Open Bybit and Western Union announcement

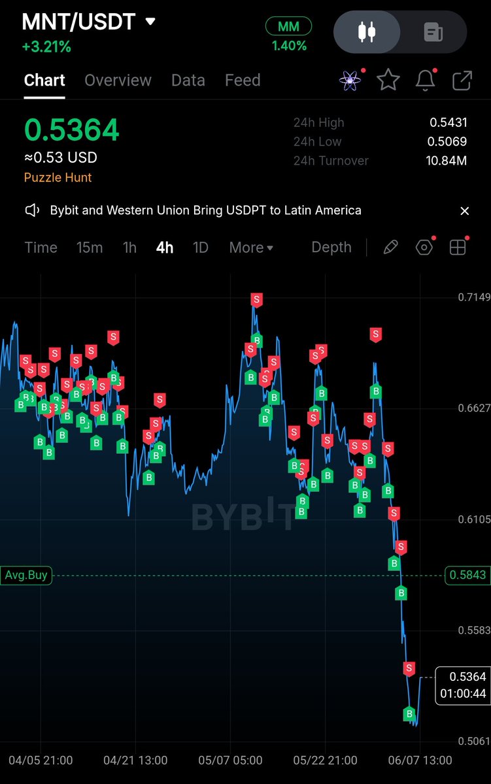tap(205, 210)
